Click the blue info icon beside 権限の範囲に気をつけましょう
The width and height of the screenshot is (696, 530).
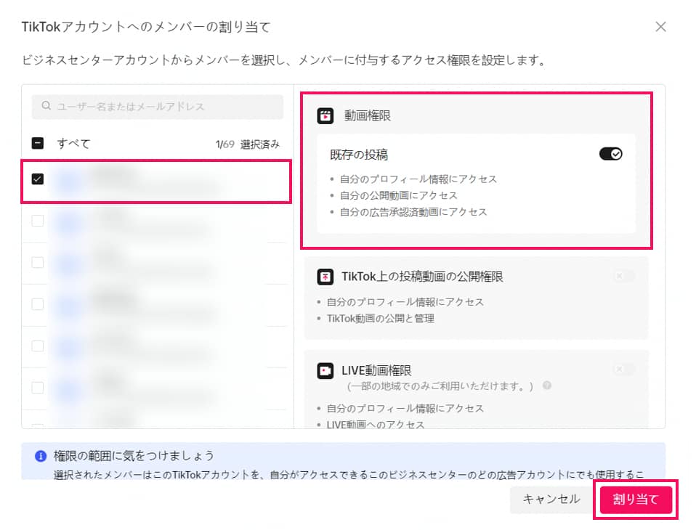[x=41, y=456]
